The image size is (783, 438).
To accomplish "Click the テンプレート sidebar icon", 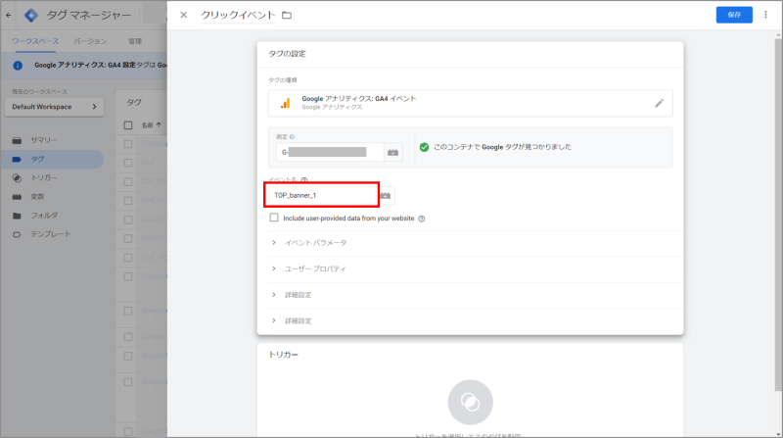I will [17, 234].
